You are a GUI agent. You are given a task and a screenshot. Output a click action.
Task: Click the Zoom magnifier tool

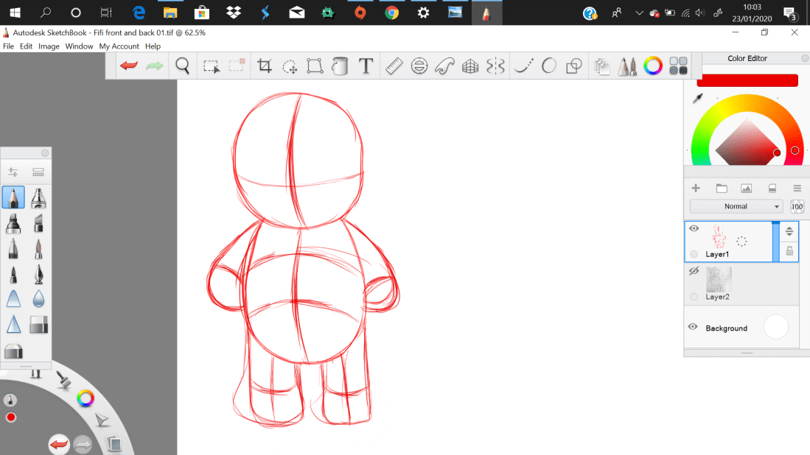tap(183, 66)
